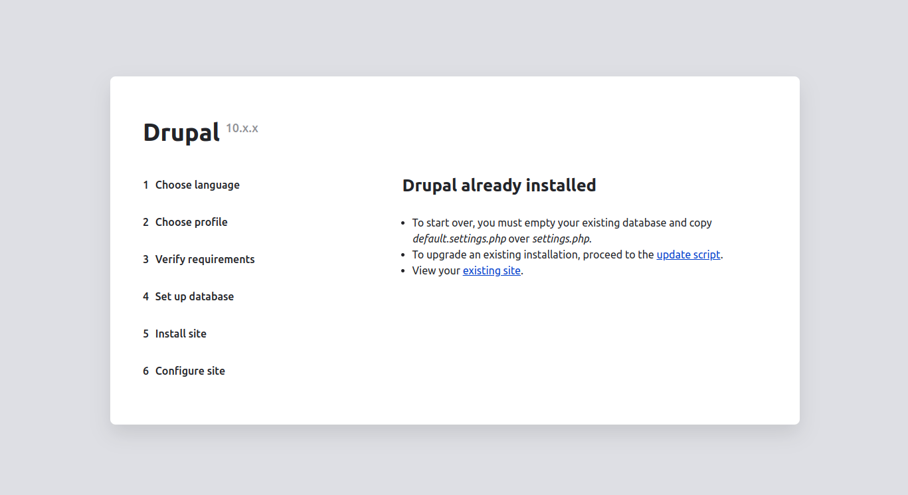Click the 'View your' text
Image resolution: width=908 pixels, height=495 pixels.
coord(436,270)
